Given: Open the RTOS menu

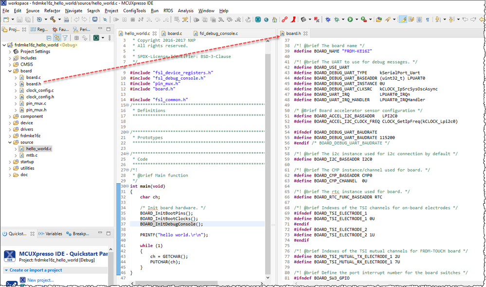Looking at the screenshot, I should tap(168, 11).
